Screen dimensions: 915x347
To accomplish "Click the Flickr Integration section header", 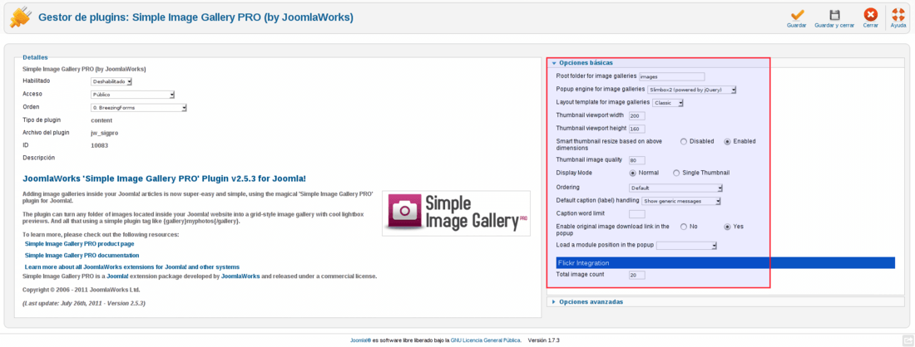I will tap(726, 263).
